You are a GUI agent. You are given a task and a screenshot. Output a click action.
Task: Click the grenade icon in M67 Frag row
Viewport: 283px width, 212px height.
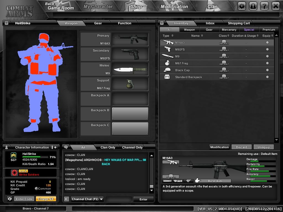tap(167, 63)
